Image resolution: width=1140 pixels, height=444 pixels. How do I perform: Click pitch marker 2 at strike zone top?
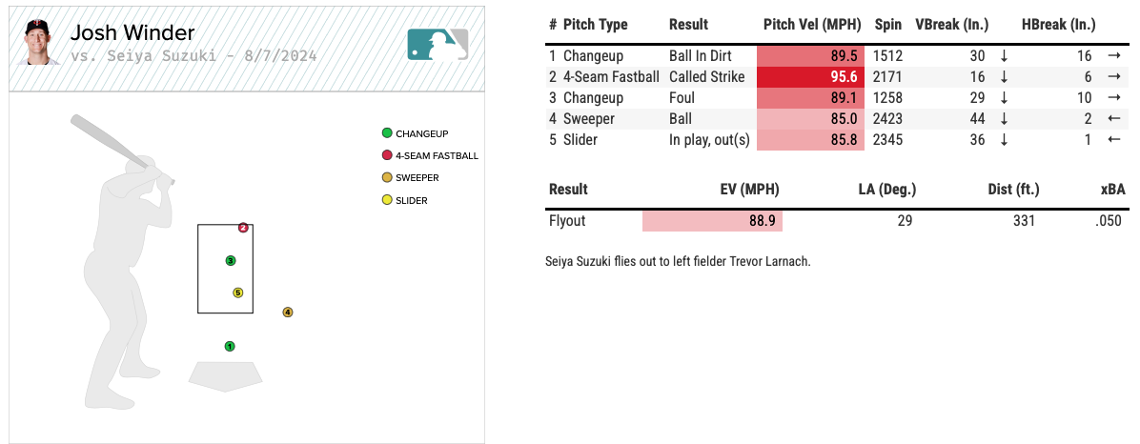[243, 228]
